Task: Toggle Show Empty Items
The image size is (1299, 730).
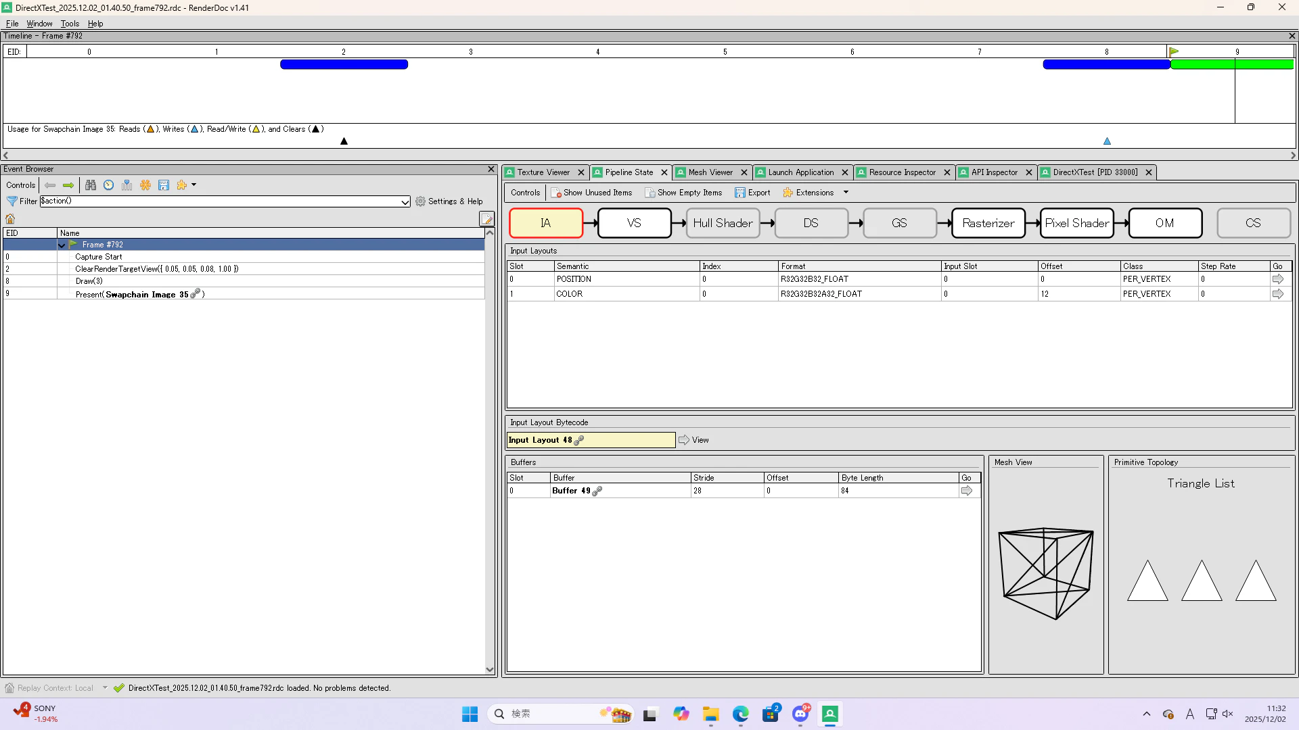Action: [x=683, y=193]
